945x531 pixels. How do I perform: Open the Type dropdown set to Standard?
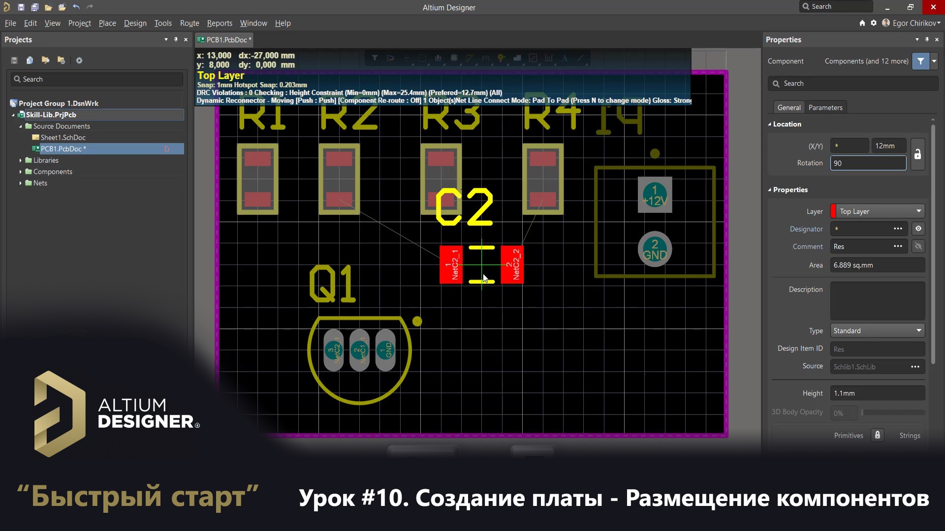coord(918,330)
